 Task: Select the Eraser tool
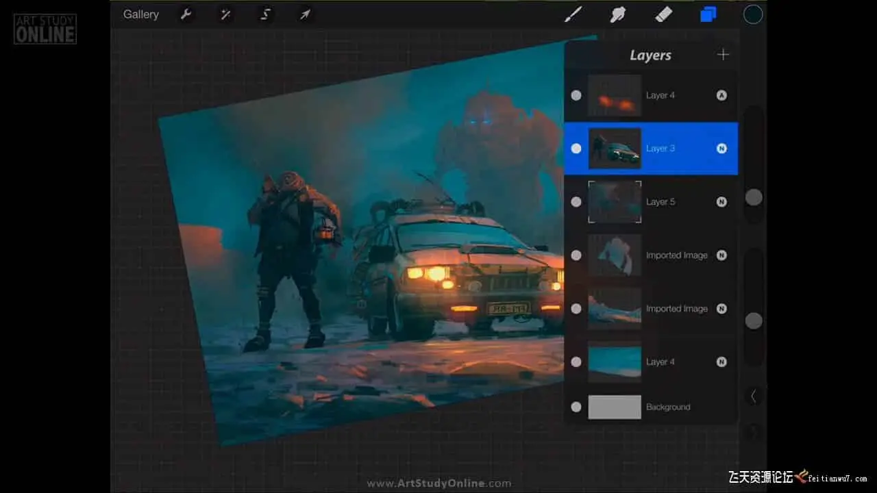(x=663, y=14)
